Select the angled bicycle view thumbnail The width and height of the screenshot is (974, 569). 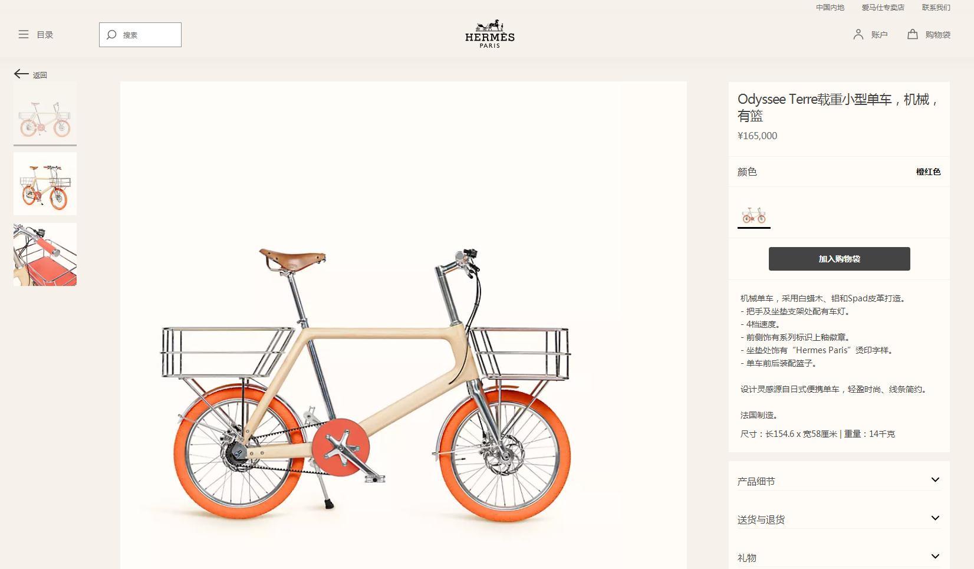pos(45,183)
